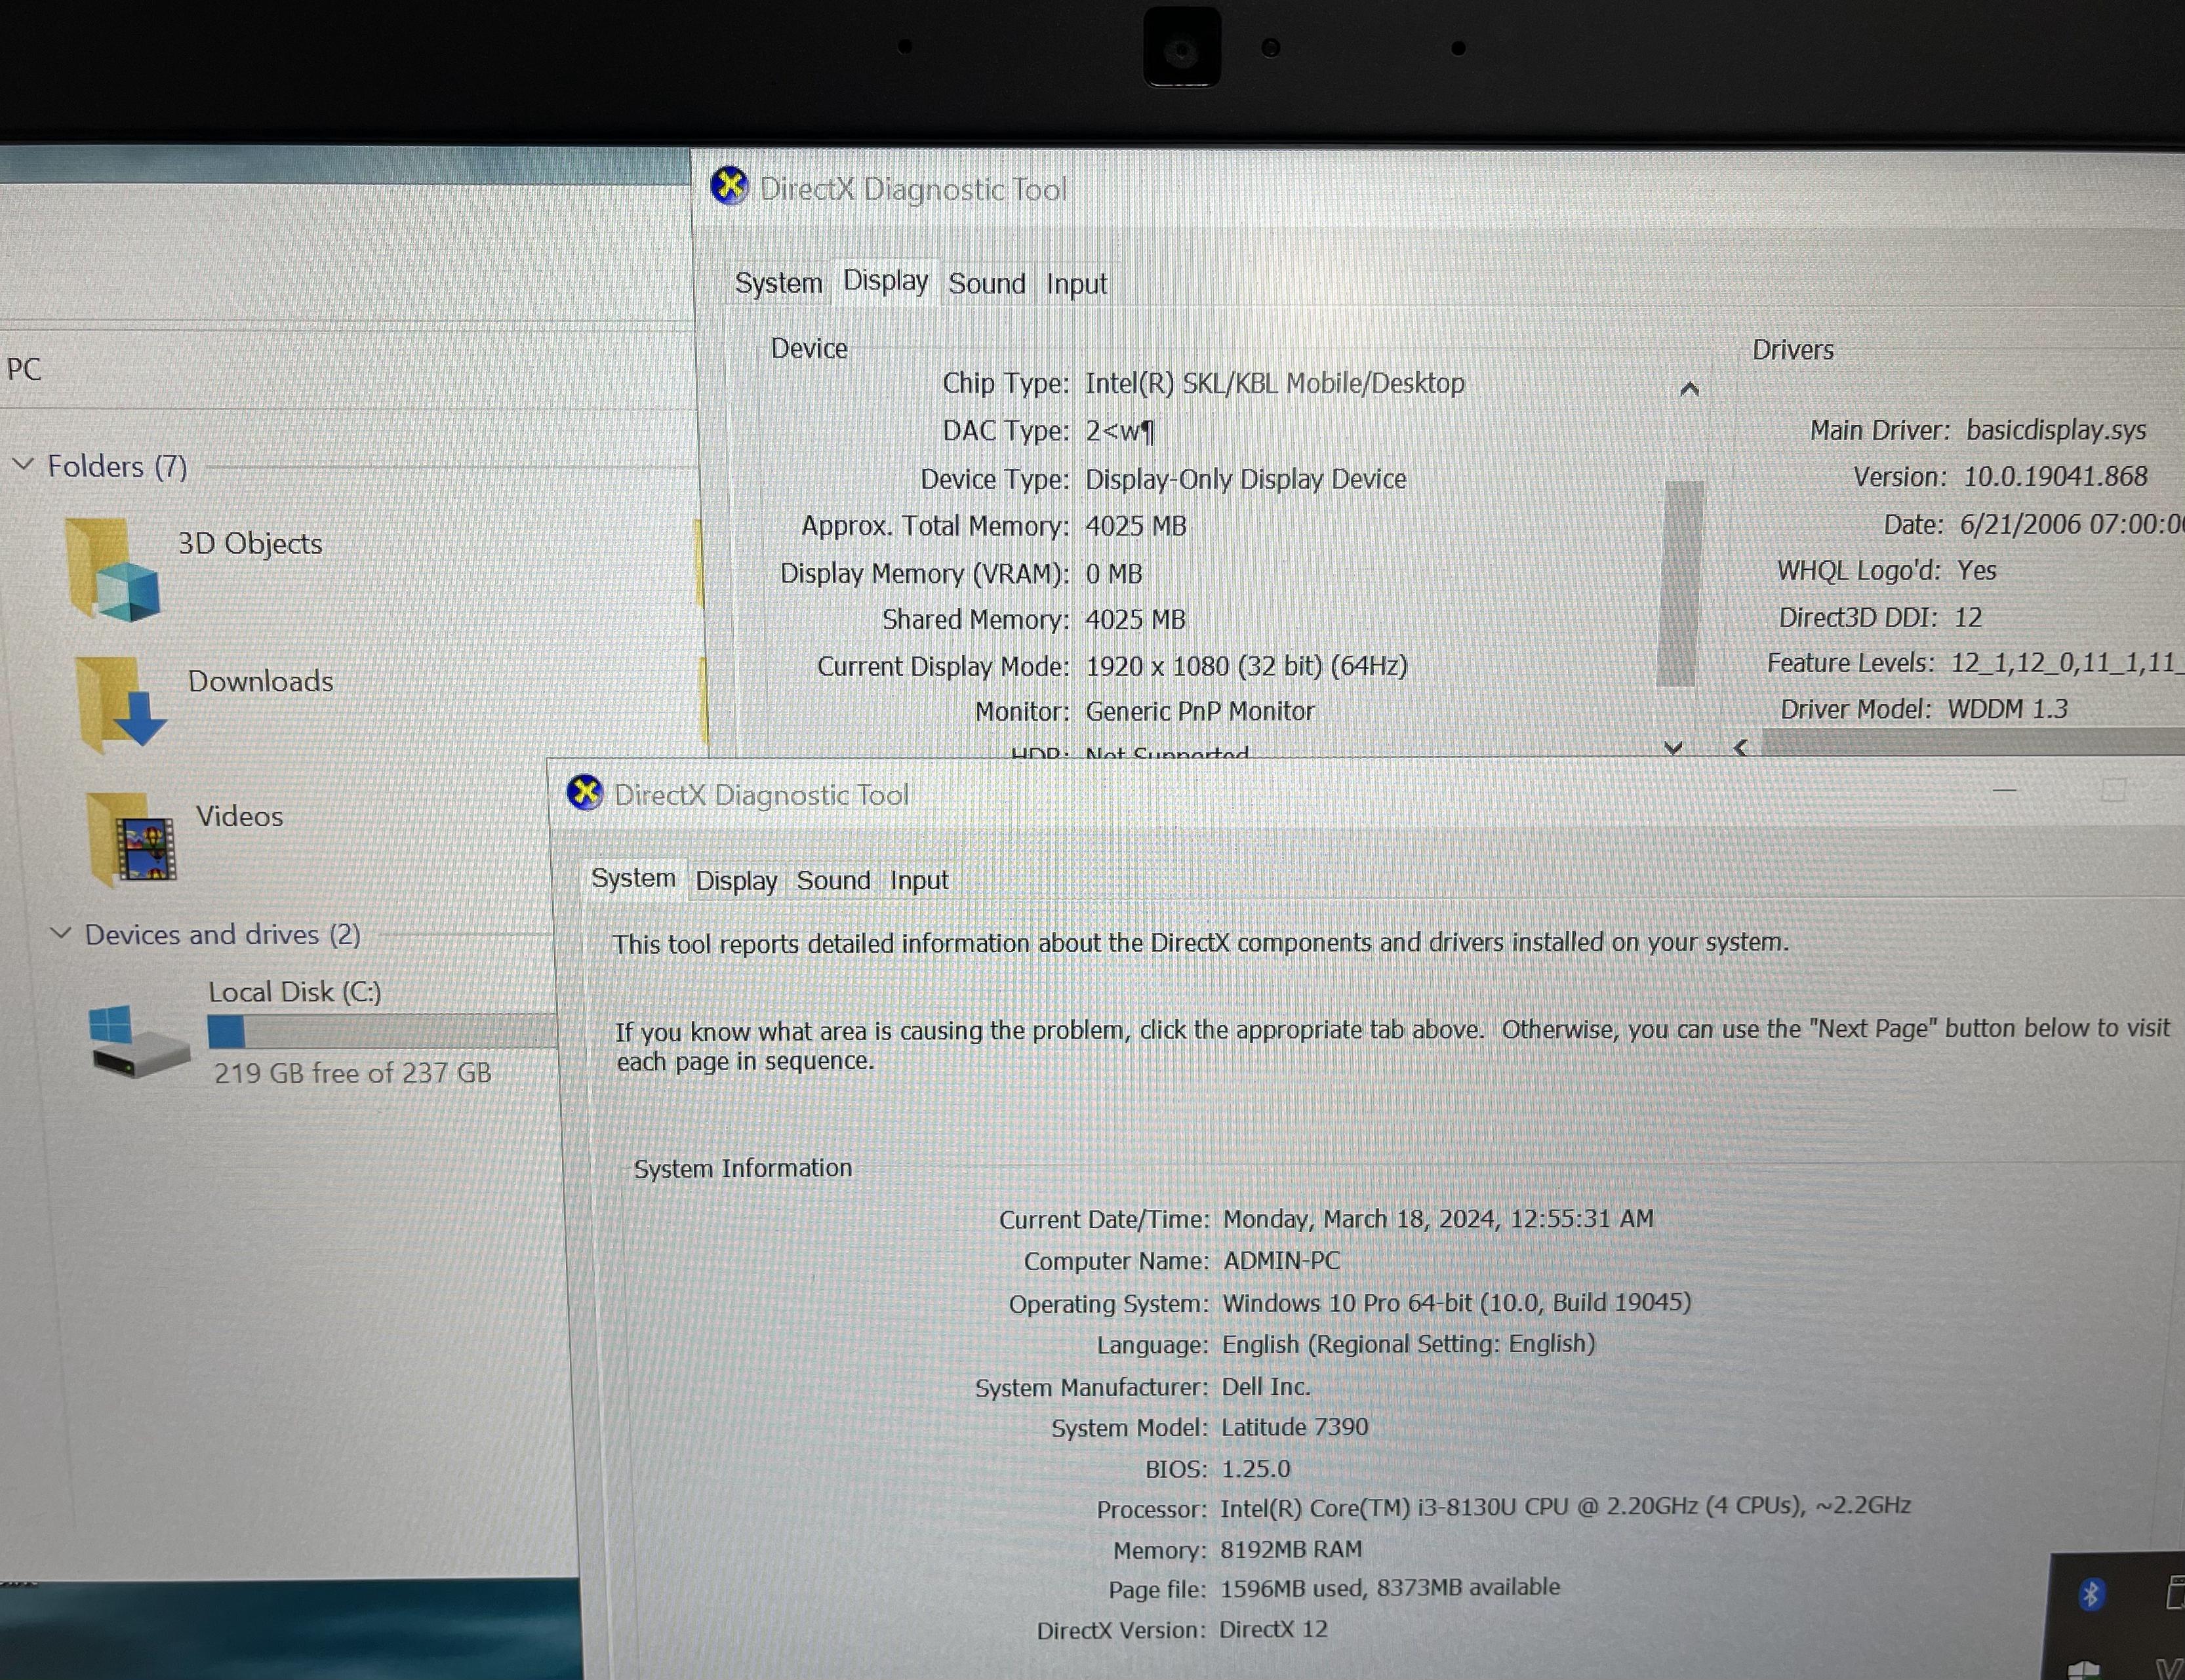Collapse the Folders (7) group
The image size is (2185, 1680).
pos(24,465)
